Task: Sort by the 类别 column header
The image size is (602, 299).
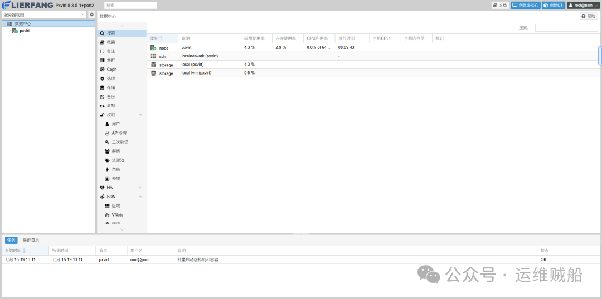Action: pyautogui.click(x=163, y=38)
